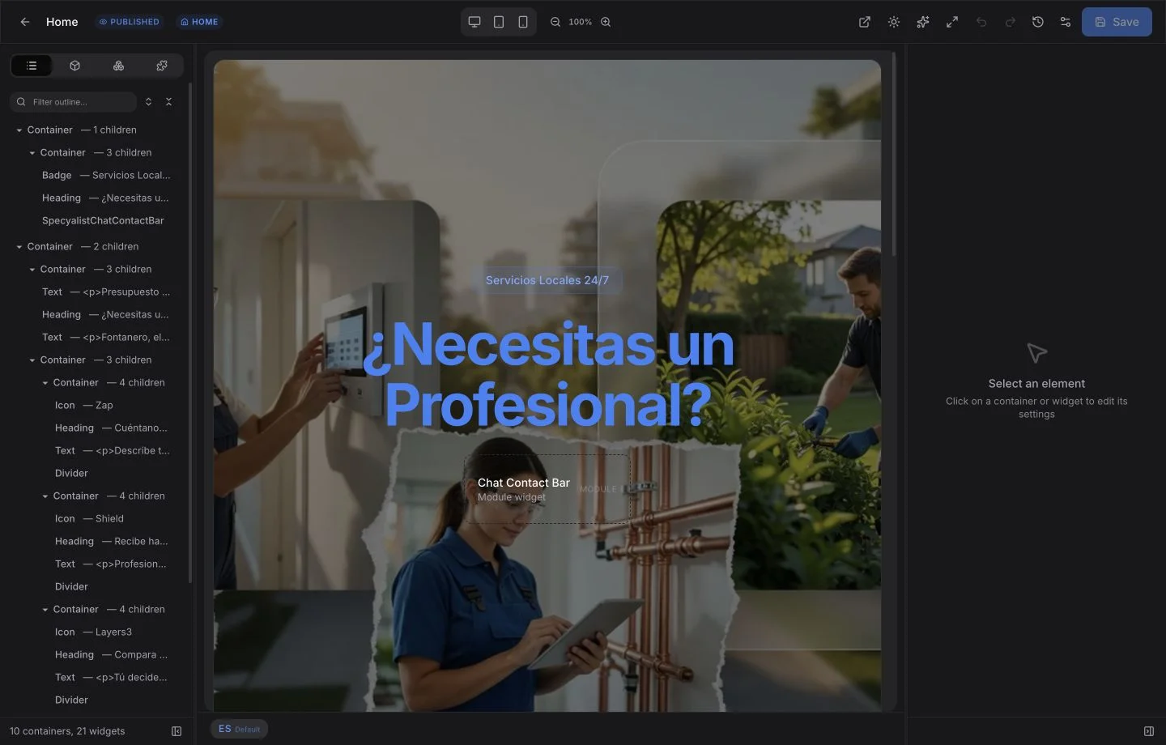Collapse the Container containing Shield icon
1166x745 pixels.
(45, 496)
